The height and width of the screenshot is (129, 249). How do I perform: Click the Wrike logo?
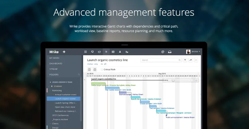pos(54,52)
